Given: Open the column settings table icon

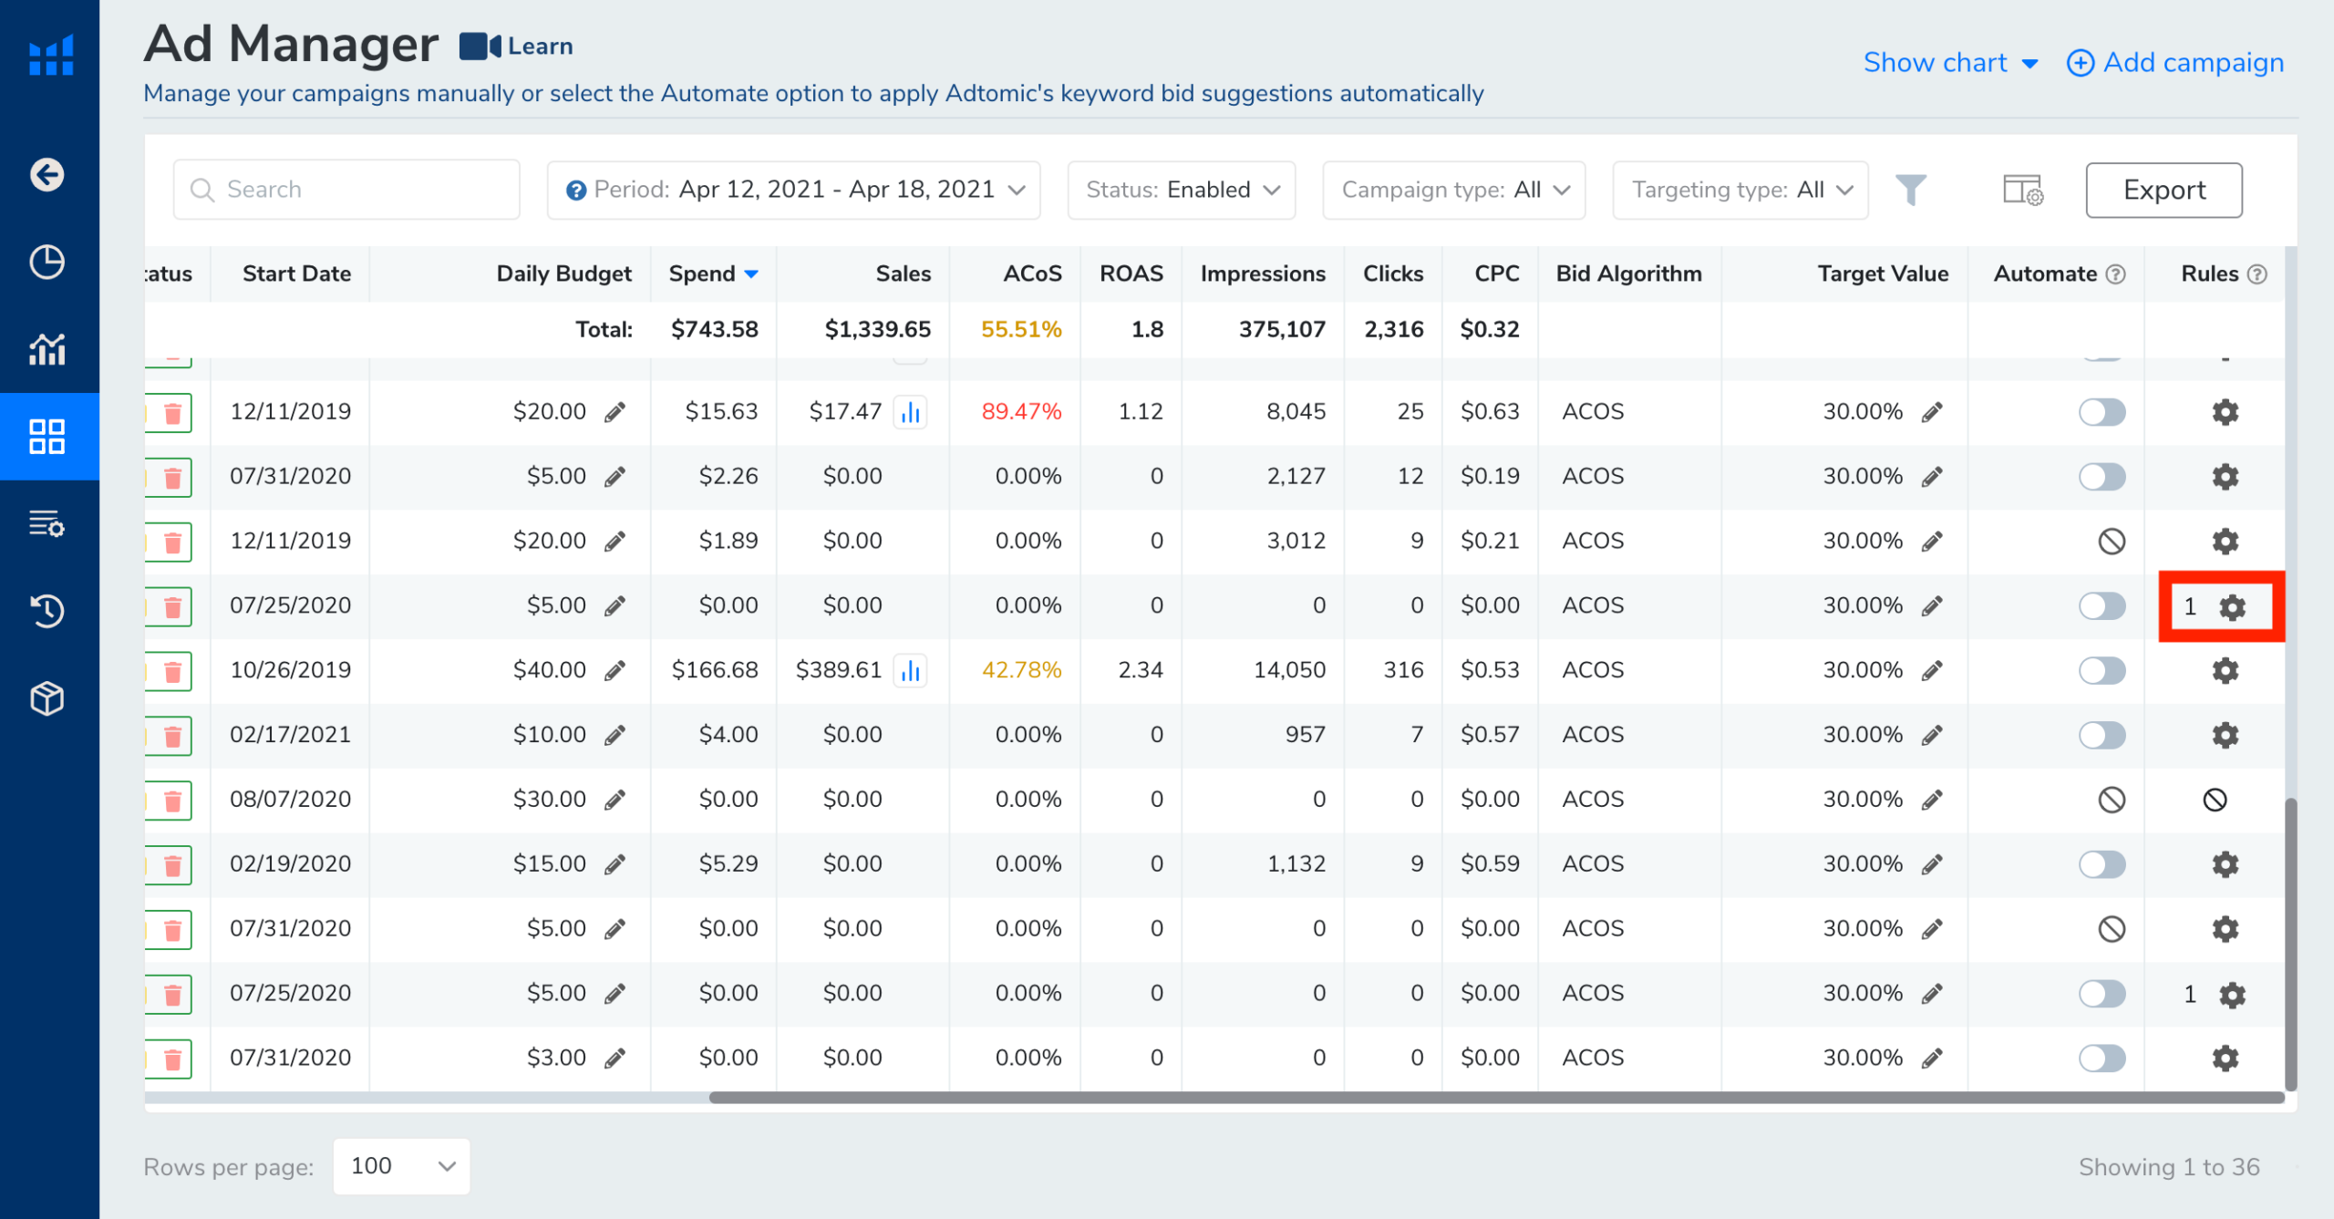Looking at the screenshot, I should click(2022, 190).
